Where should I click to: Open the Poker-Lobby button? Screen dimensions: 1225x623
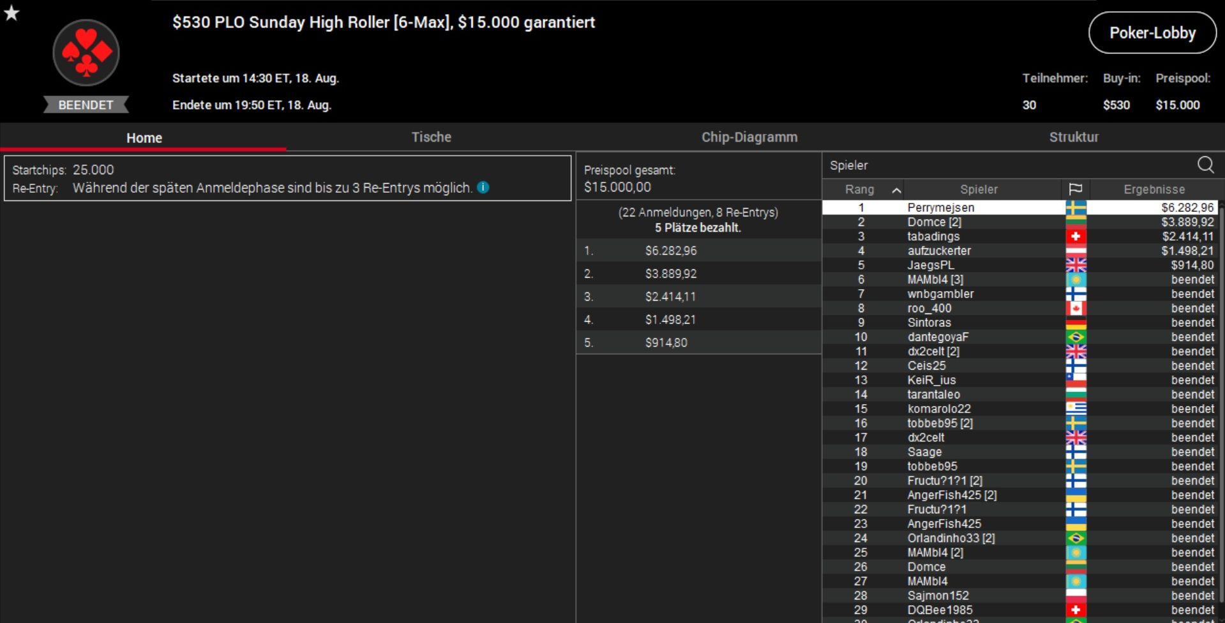(1152, 33)
